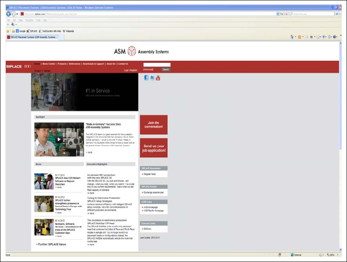Play the Made-in-Germany spotlight video
This screenshot has height=262, width=347.
(59, 139)
